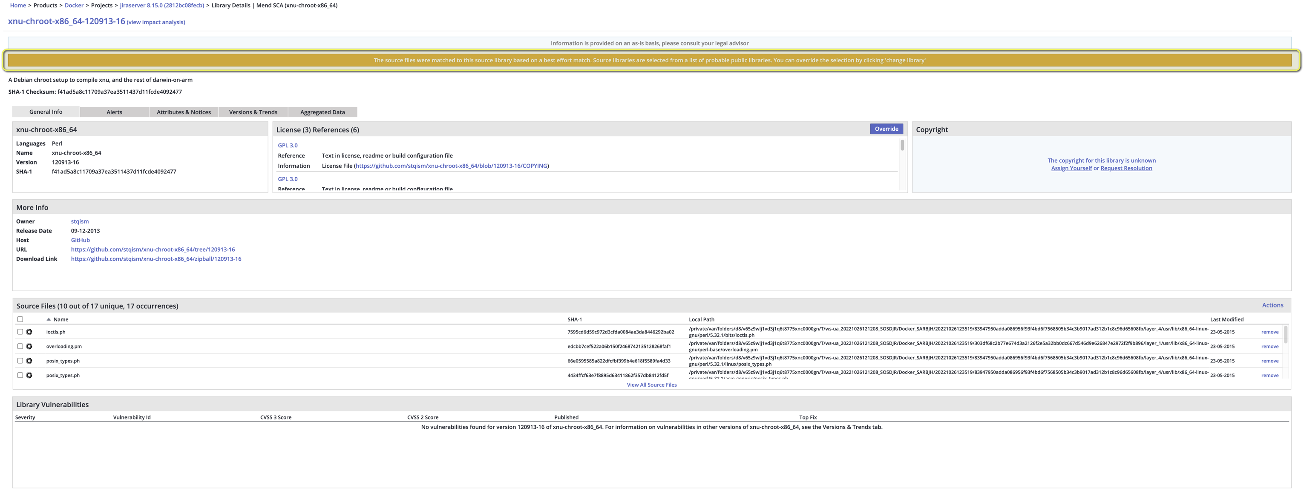Click View All Source Files link
This screenshot has height=497, width=1304.
651,385
